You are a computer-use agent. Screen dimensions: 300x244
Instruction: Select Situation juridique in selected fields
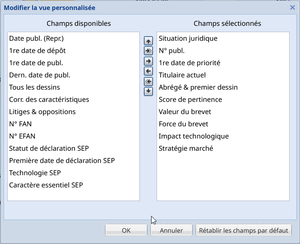[188, 38]
